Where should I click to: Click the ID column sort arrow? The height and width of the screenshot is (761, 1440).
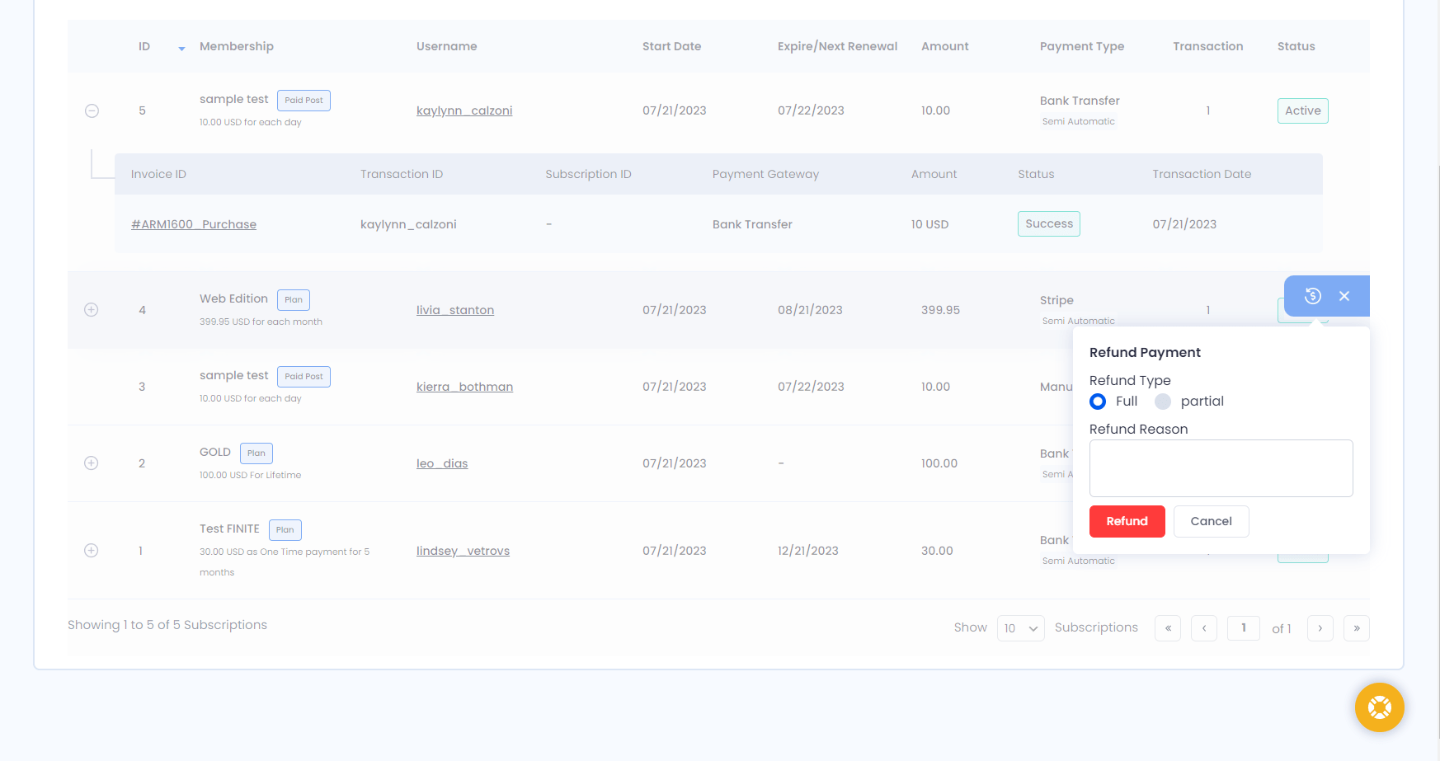click(x=181, y=49)
